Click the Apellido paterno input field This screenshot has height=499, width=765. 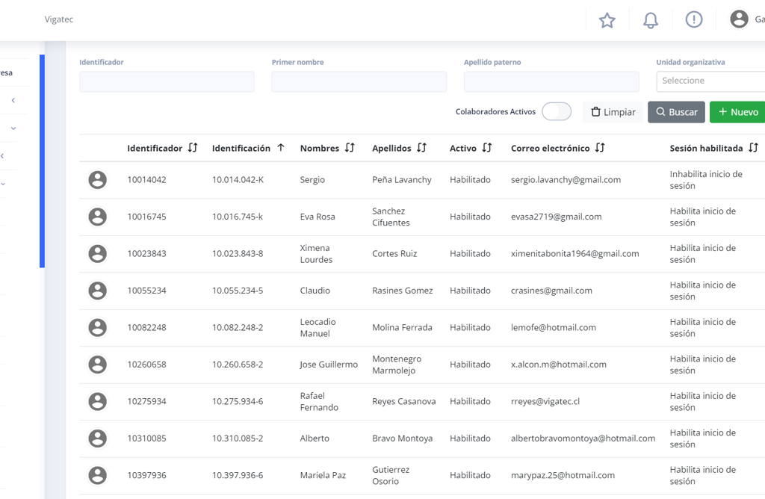551,81
